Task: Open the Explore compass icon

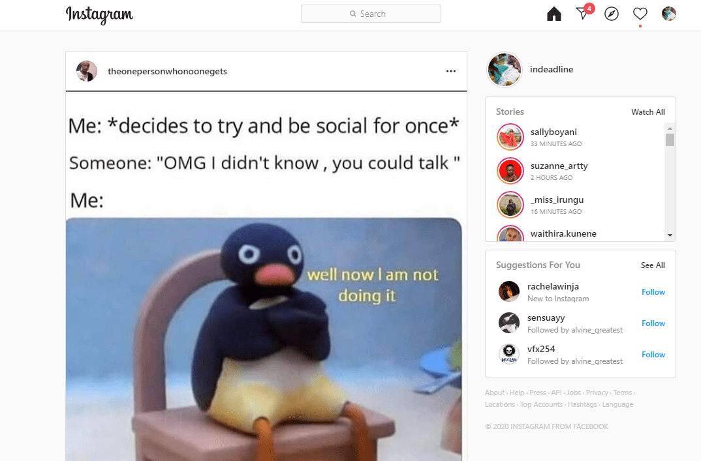Action: [611, 14]
